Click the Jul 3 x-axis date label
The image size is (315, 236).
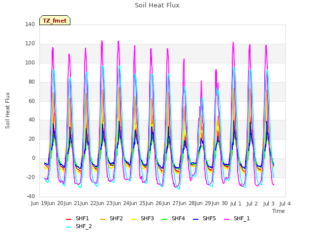coord(269,204)
